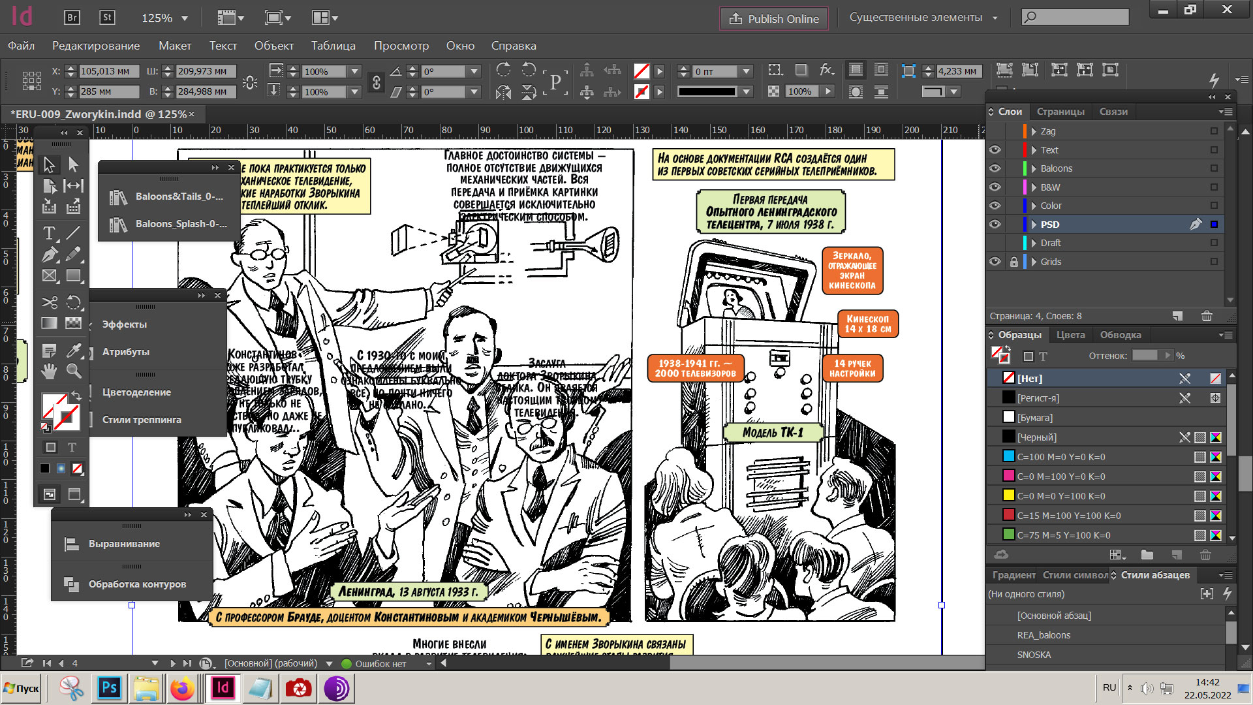Toggle visibility of PSD layer
This screenshot has height=705, width=1253.
tap(995, 224)
